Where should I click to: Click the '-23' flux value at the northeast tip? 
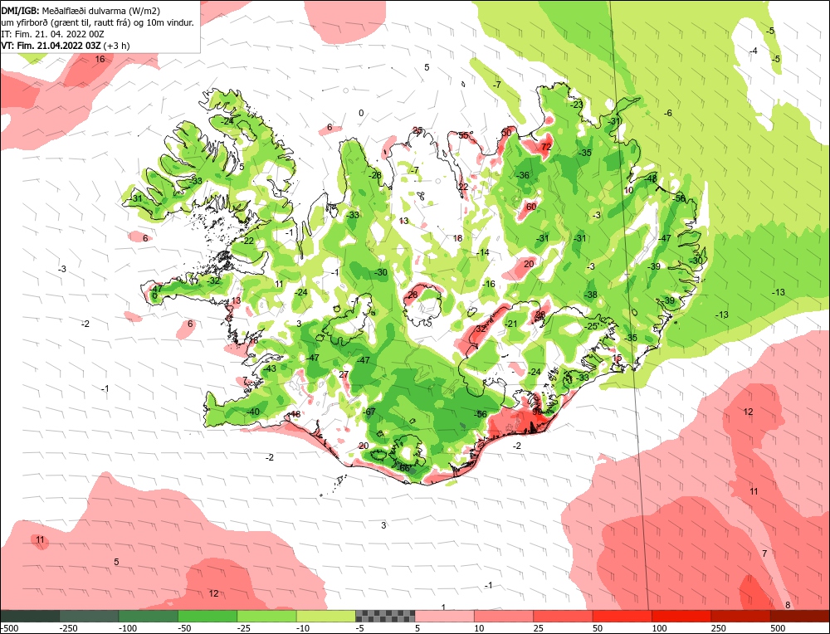[x=576, y=105]
